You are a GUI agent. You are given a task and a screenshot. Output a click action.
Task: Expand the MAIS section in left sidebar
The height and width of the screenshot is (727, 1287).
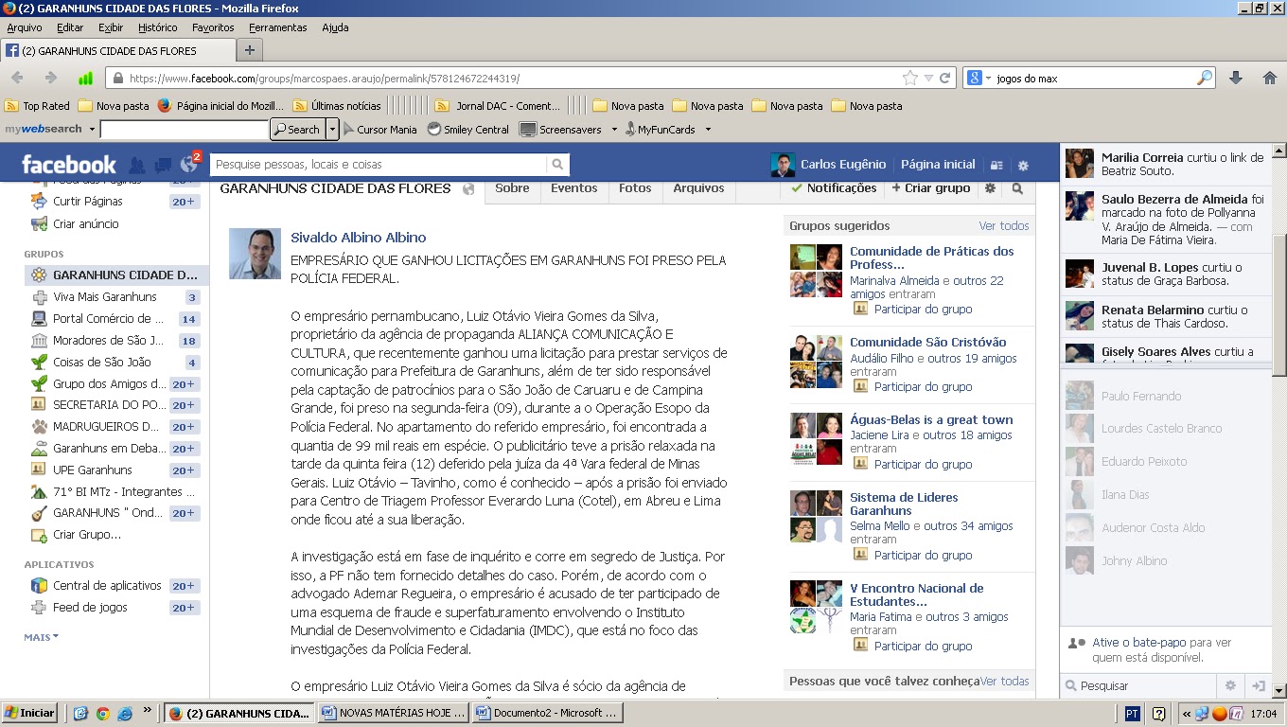tap(41, 637)
